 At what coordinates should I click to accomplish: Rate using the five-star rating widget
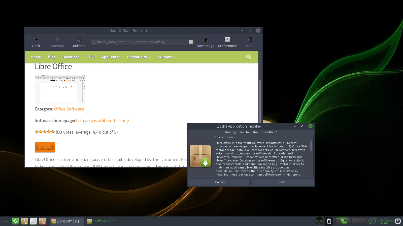pos(45,132)
